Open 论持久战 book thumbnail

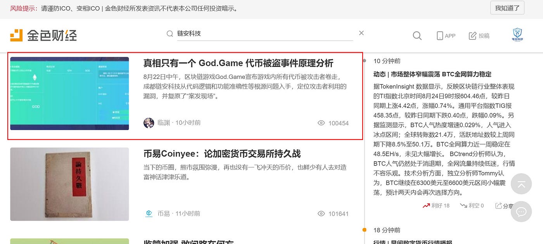pyautogui.click(x=69, y=184)
